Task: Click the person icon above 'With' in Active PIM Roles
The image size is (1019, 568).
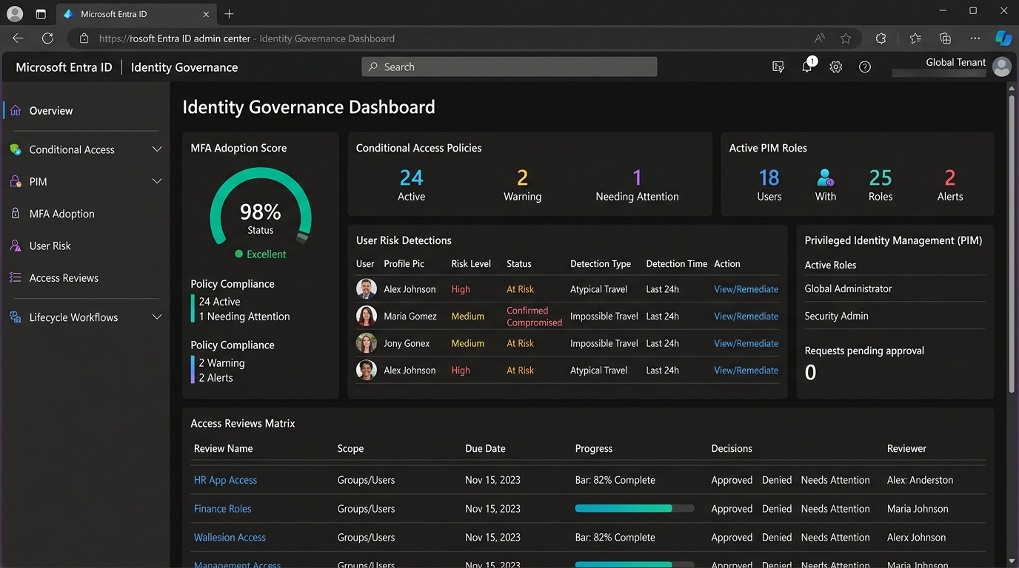Action: tap(825, 177)
